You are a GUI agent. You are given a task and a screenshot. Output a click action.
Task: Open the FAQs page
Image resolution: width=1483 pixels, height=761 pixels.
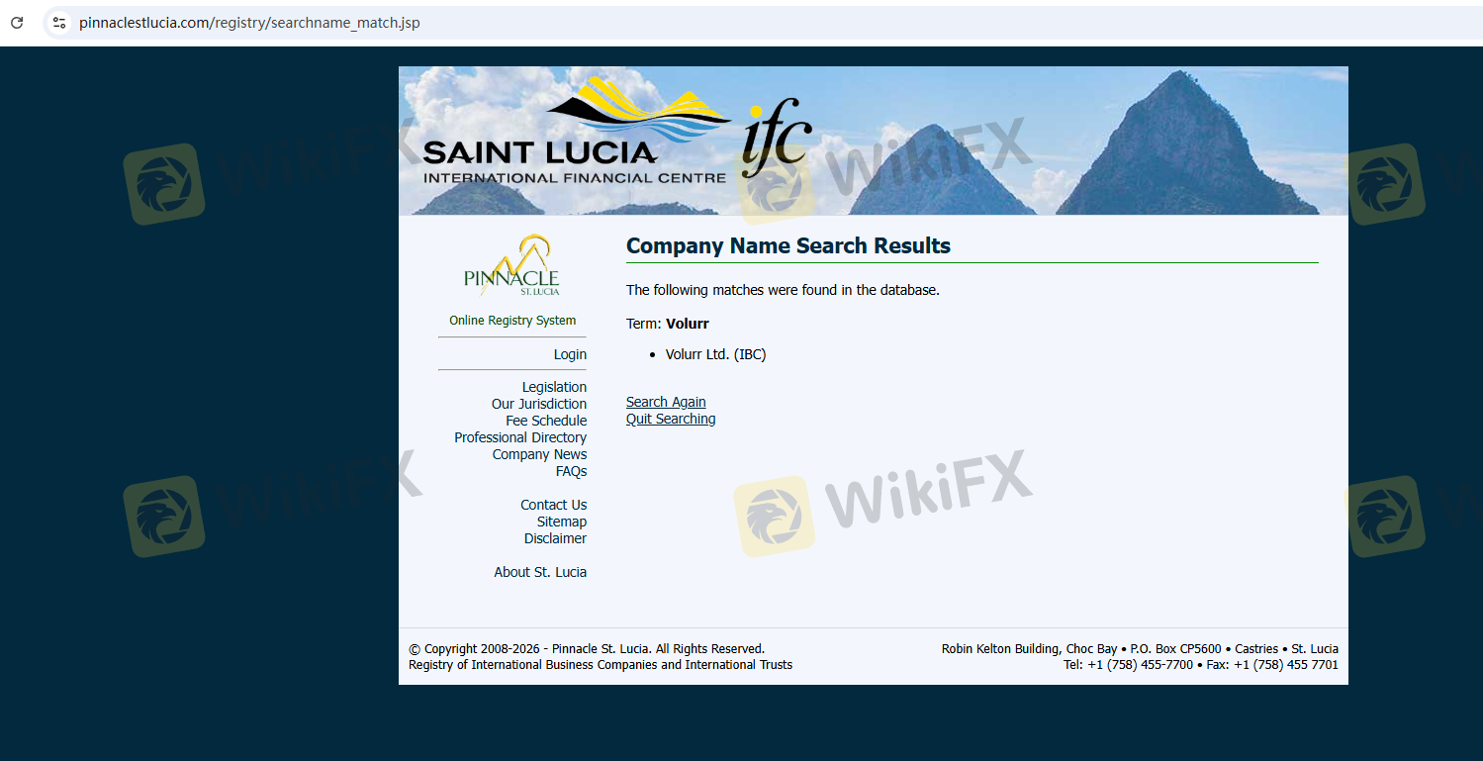[x=571, y=471]
